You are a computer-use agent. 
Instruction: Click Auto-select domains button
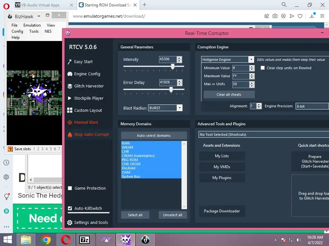(154, 135)
